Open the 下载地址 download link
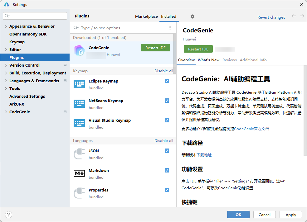 pyautogui.click(x=204, y=155)
